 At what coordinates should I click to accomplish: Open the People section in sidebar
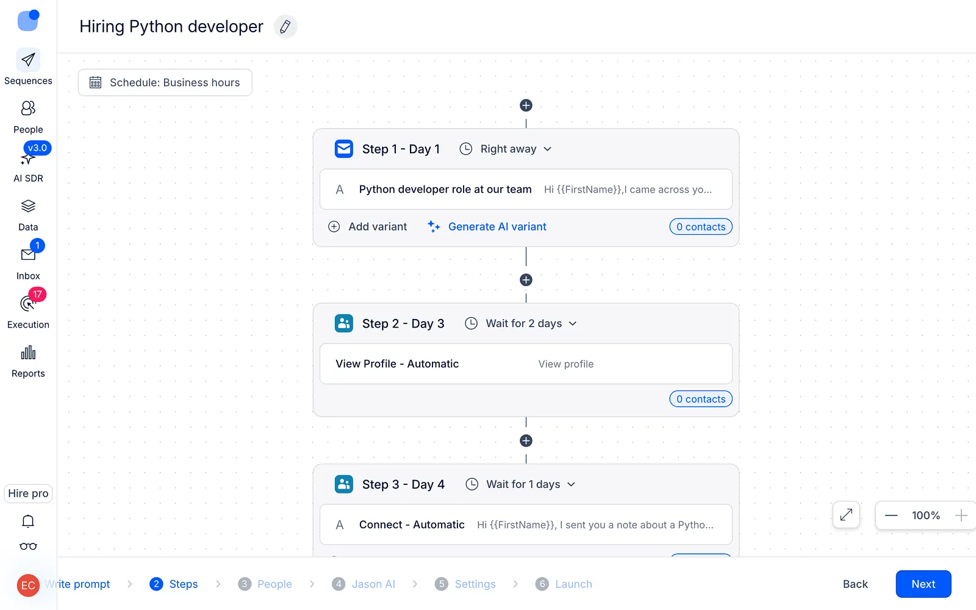28,117
